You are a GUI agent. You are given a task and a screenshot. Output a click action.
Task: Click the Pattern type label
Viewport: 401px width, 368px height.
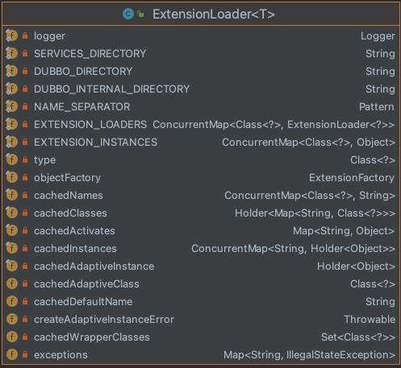tap(377, 107)
